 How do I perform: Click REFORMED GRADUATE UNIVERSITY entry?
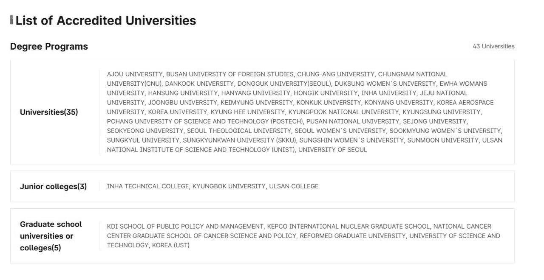[x=353, y=236]
